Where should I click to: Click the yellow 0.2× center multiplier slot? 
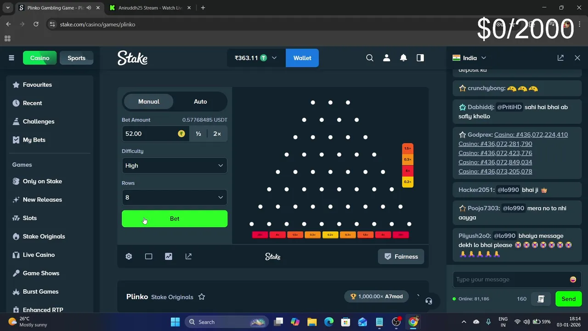[x=330, y=235]
